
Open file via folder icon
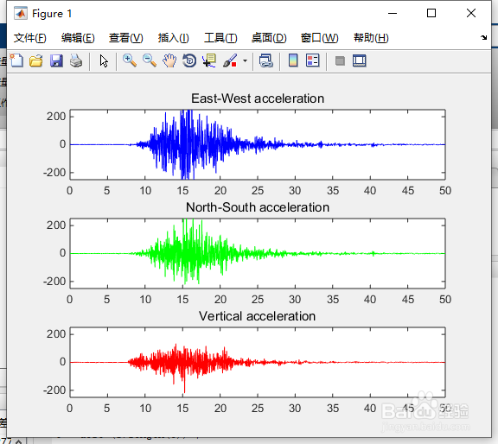pyautogui.click(x=36, y=60)
